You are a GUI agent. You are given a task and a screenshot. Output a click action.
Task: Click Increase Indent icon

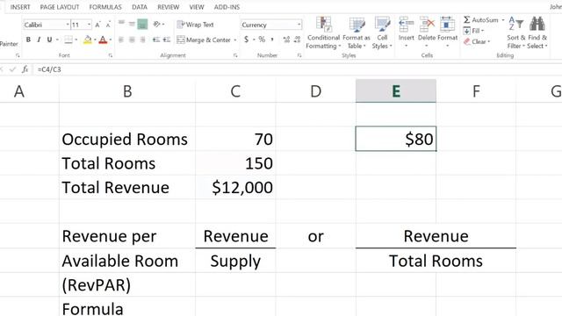[167, 39]
